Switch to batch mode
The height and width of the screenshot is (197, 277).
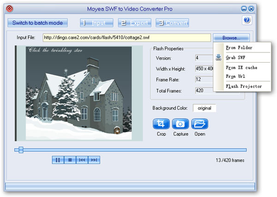click(x=37, y=23)
